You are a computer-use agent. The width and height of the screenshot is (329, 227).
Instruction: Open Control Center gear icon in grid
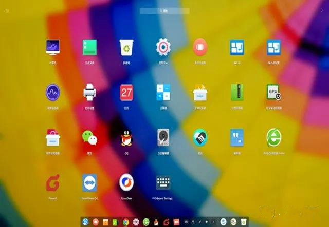163,47
